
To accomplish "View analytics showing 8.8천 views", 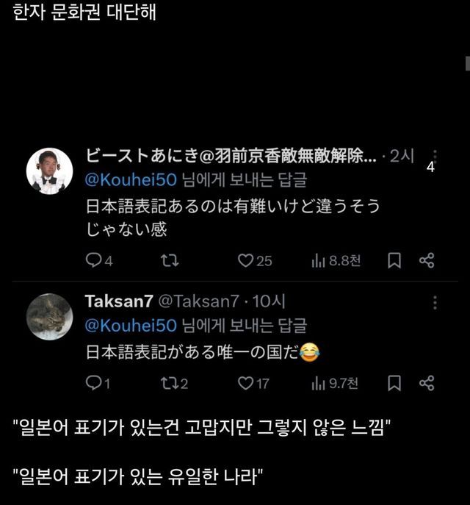I will [319, 260].
